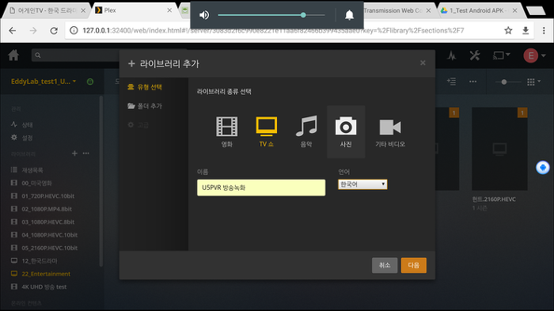Adjust the thumbnail size slider

point(508,82)
